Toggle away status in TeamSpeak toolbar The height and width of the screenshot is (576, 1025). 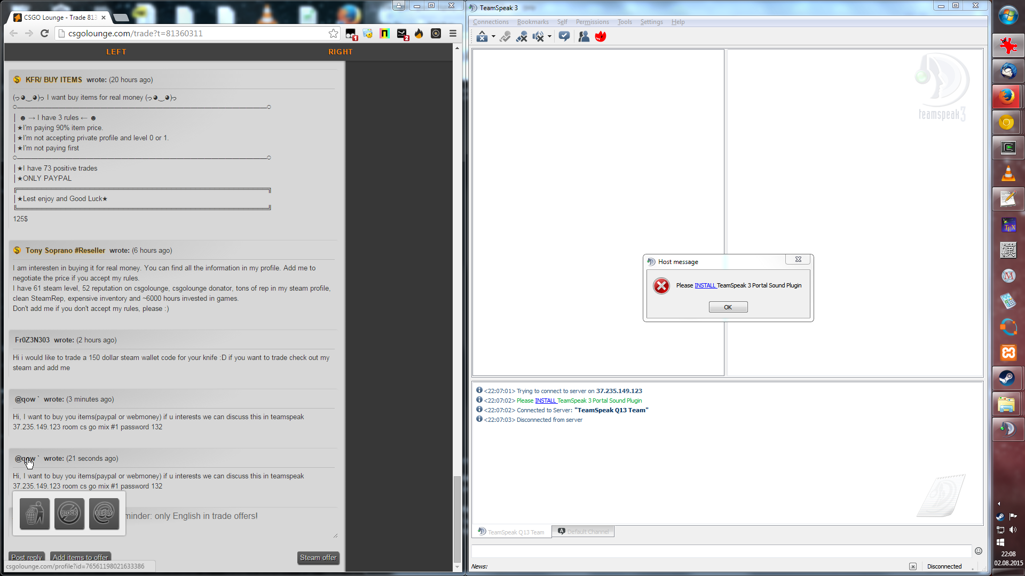[x=482, y=36]
